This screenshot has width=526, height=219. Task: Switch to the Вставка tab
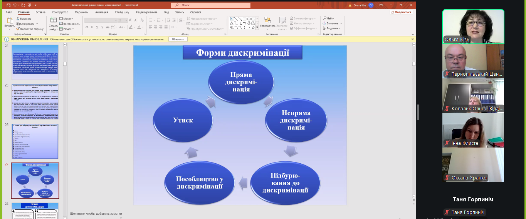tap(40, 12)
